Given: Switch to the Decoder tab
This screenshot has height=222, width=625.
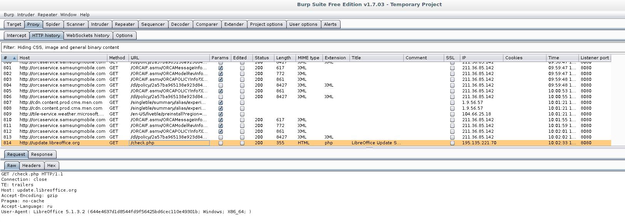Looking at the screenshot, I should [180, 24].
